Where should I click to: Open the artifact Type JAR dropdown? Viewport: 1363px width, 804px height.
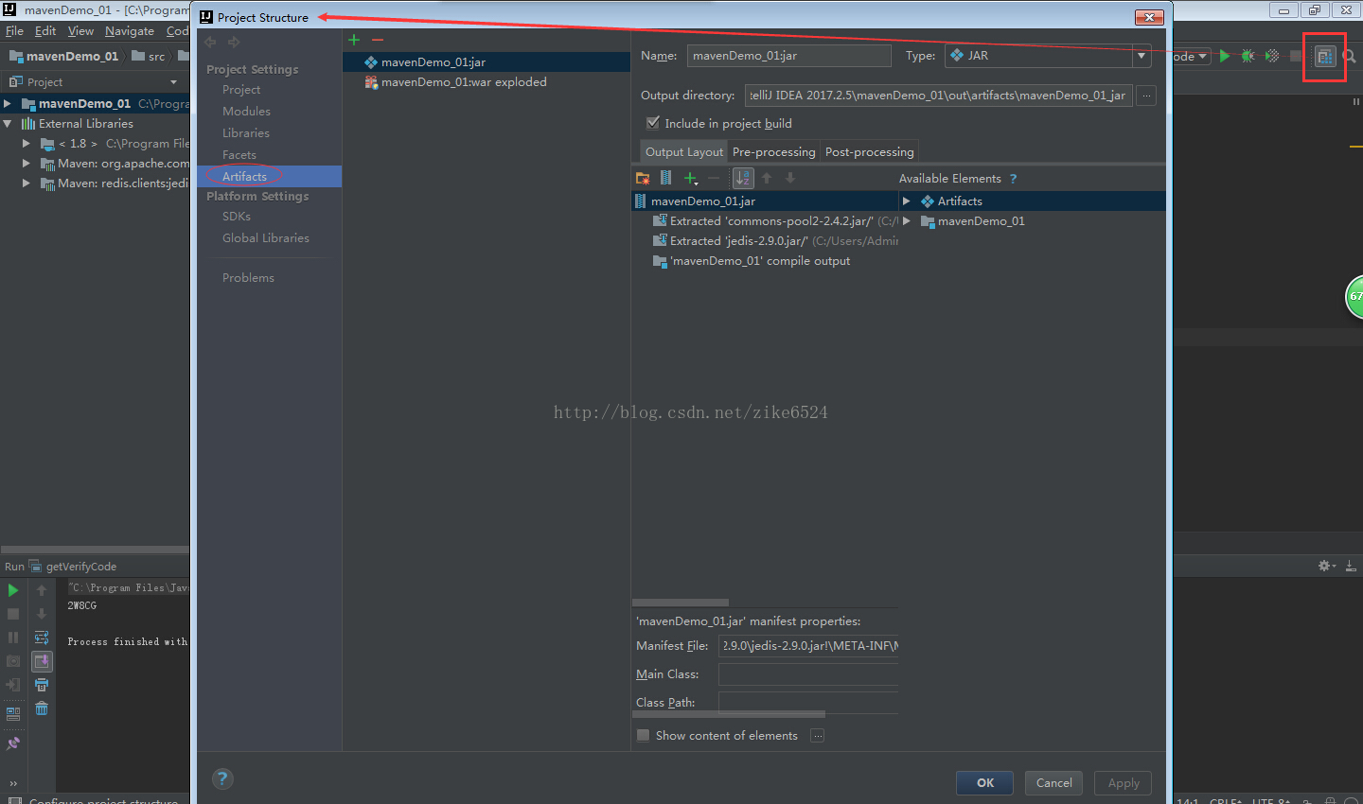pyautogui.click(x=1142, y=56)
